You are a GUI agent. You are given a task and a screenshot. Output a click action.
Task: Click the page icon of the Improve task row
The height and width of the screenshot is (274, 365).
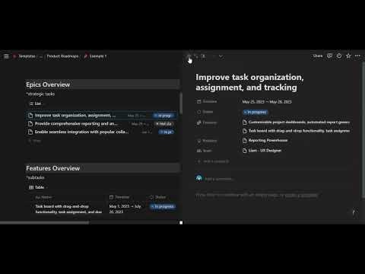point(30,116)
